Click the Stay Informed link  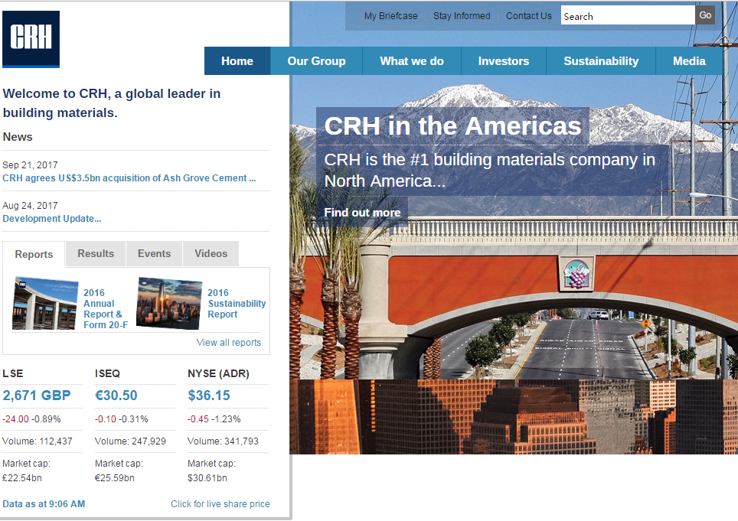462,16
